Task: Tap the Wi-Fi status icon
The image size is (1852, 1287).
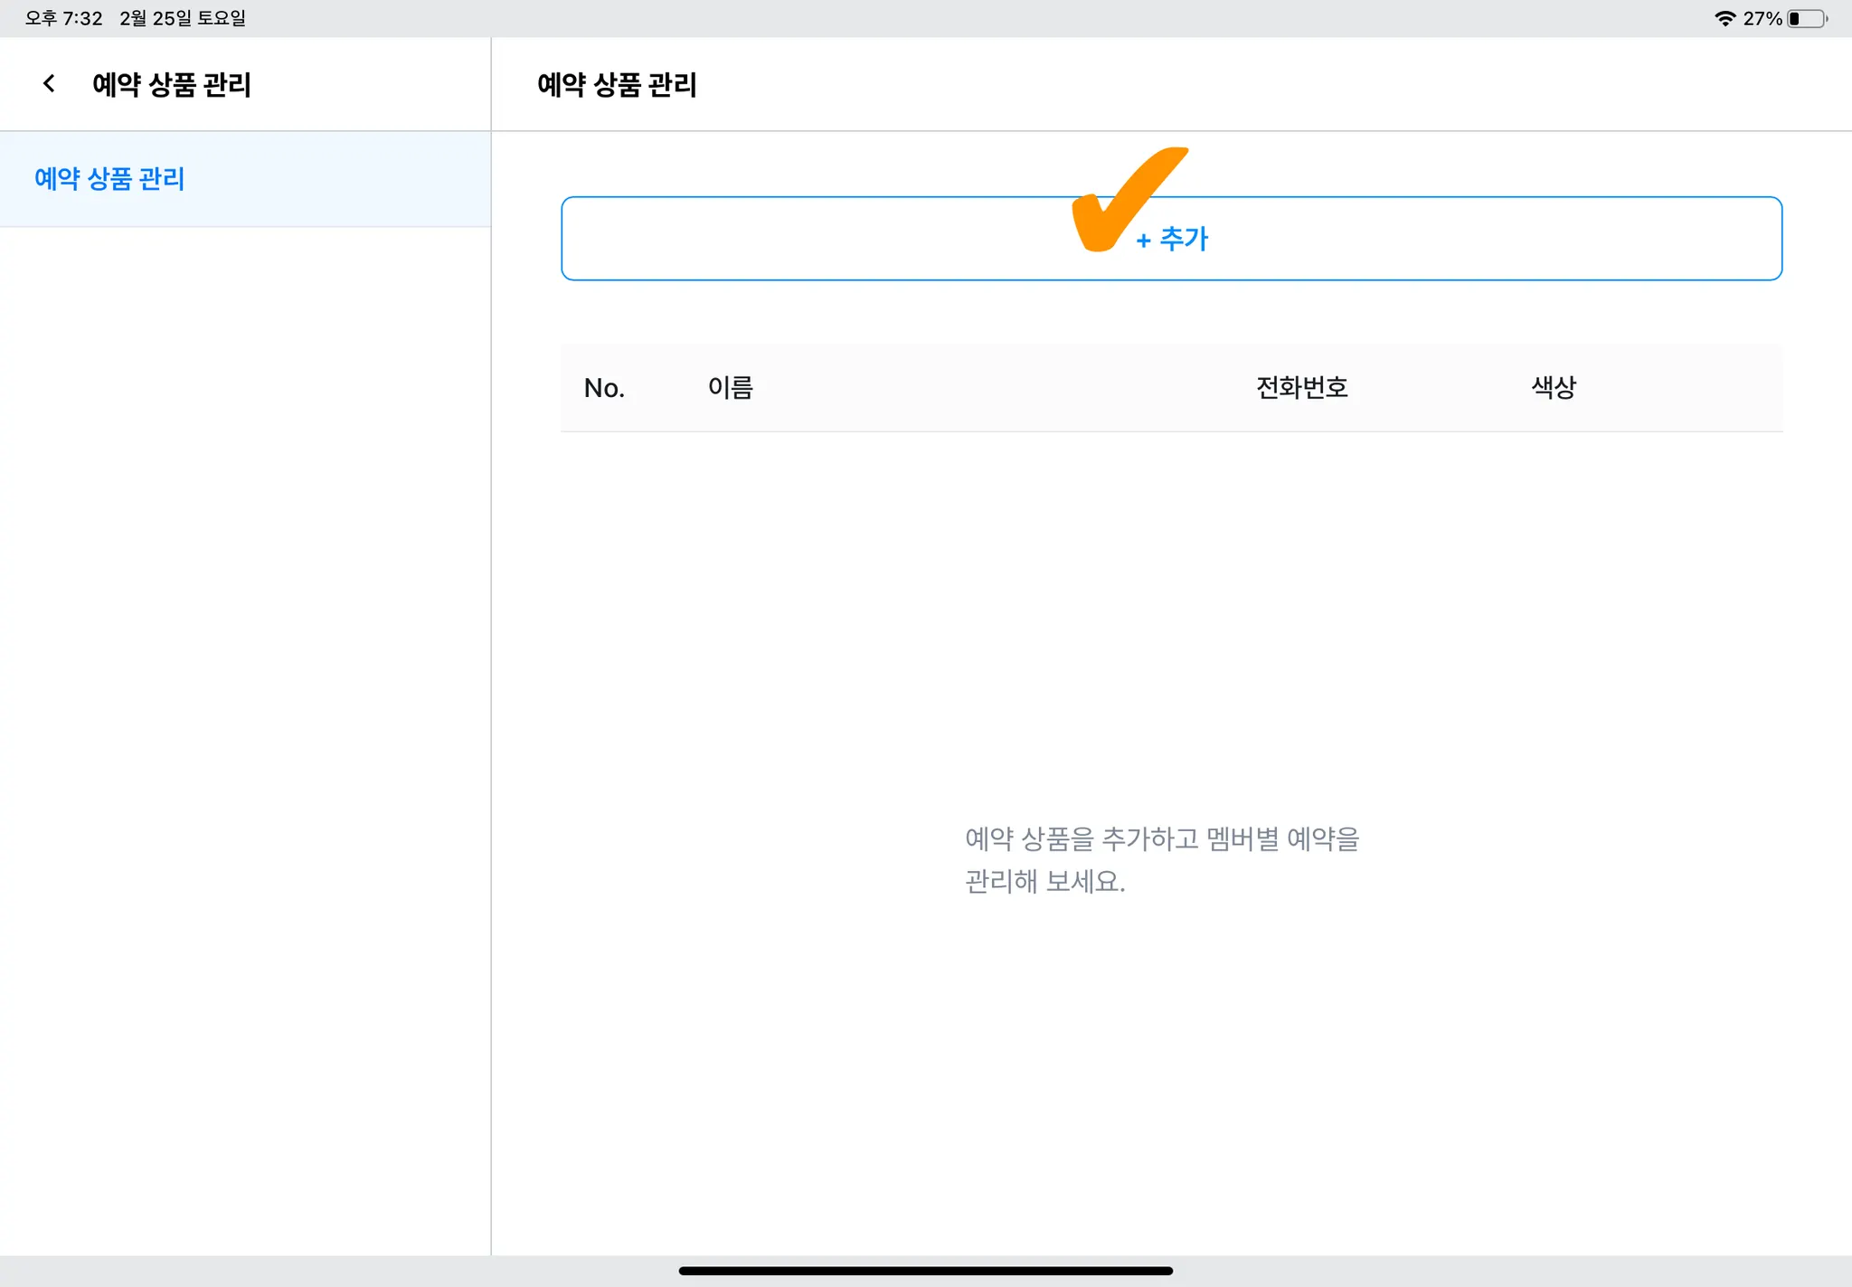Action: tap(1724, 18)
